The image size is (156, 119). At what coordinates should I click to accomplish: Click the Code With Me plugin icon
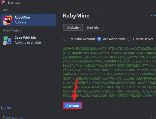(x=7, y=40)
